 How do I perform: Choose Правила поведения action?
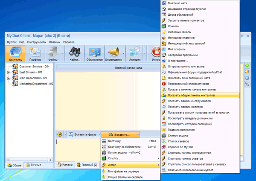(200, 130)
